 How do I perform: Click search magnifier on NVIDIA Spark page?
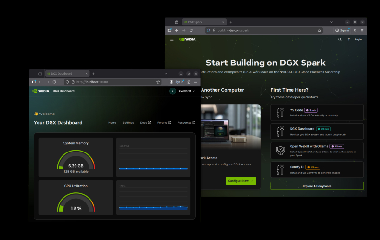(x=340, y=39)
